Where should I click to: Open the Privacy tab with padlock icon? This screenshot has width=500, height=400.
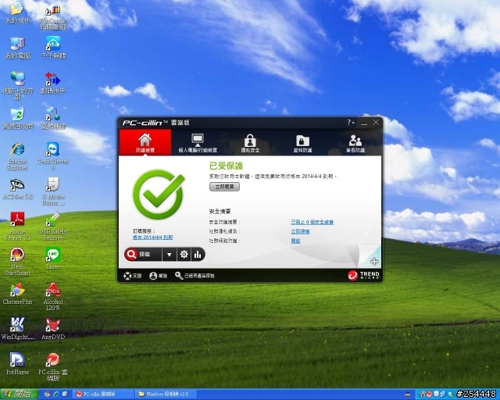tap(250, 143)
